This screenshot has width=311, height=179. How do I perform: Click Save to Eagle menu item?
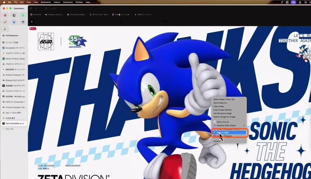[229, 132]
